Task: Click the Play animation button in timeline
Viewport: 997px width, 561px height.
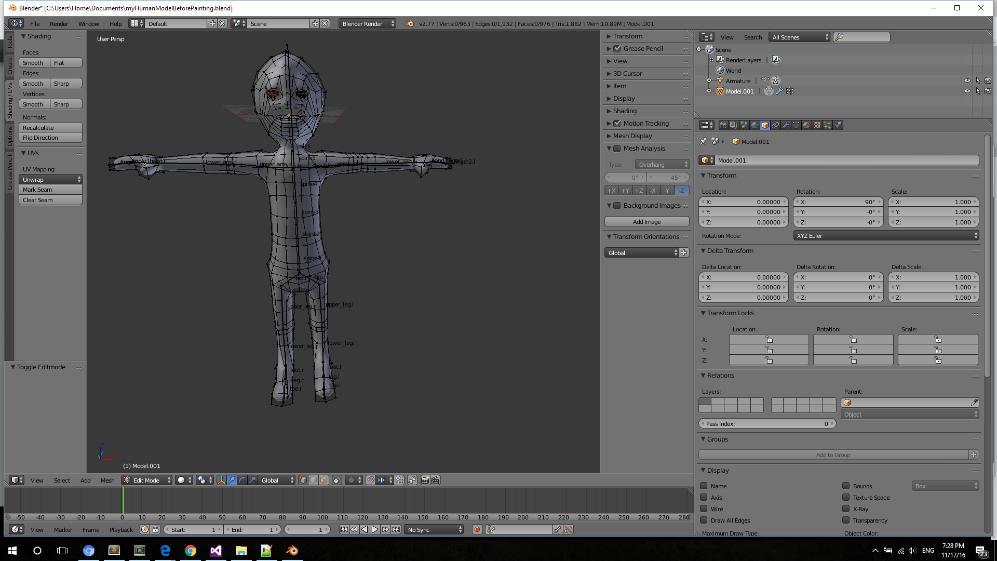Action: click(375, 530)
